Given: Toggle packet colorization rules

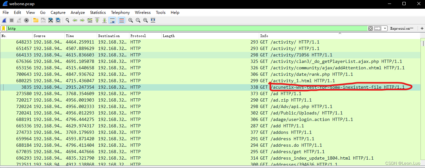Looking at the screenshot, I should [x=121, y=20].
